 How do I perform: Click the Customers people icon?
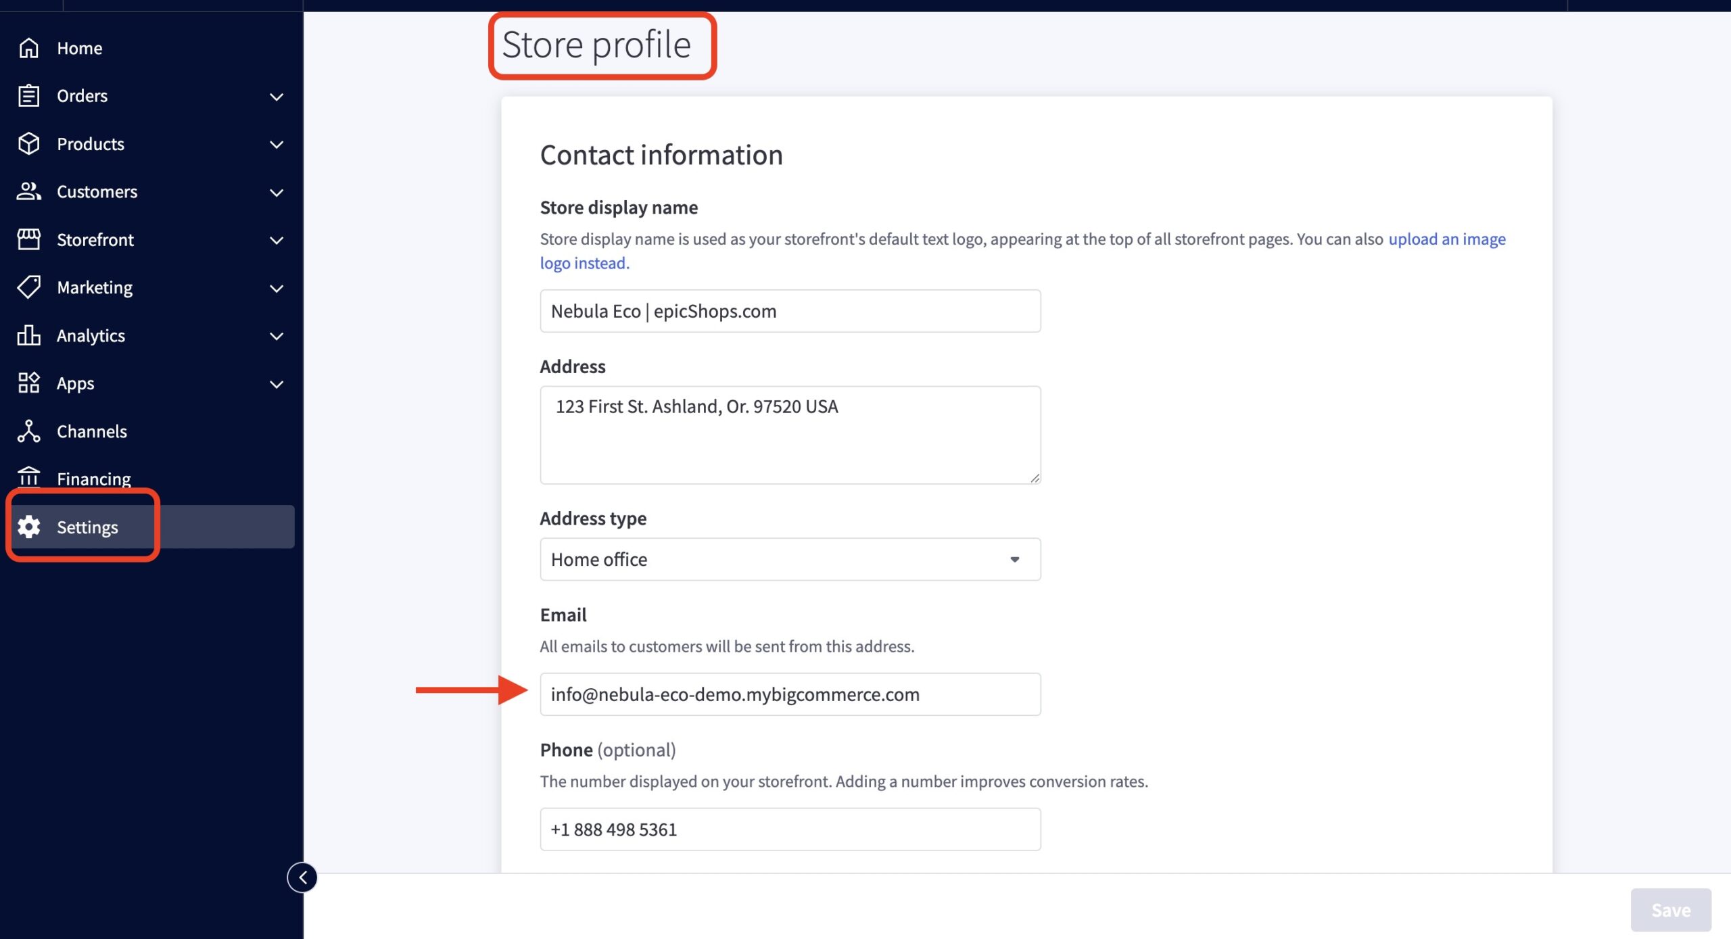pyautogui.click(x=28, y=191)
